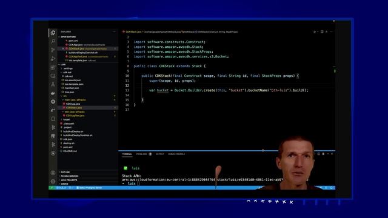Click the remote indicator in status bar
This screenshot has height=218, width=388.
[x=52, y=188]
